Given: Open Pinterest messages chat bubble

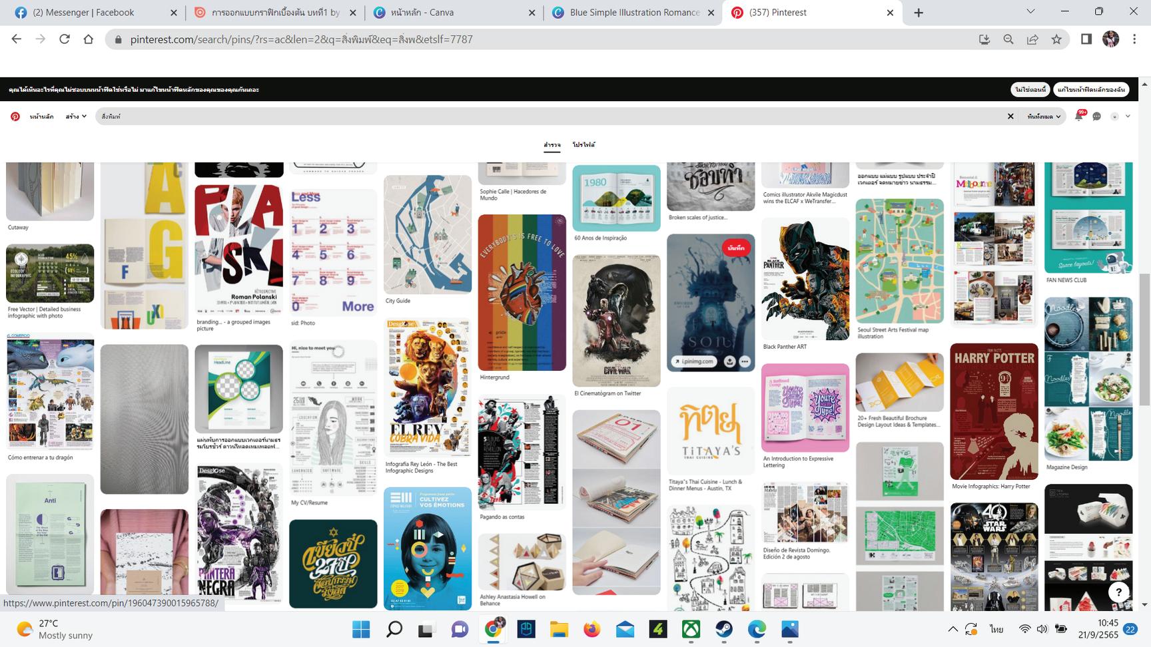Looking at the screenshot, I should coord(1096,116).
